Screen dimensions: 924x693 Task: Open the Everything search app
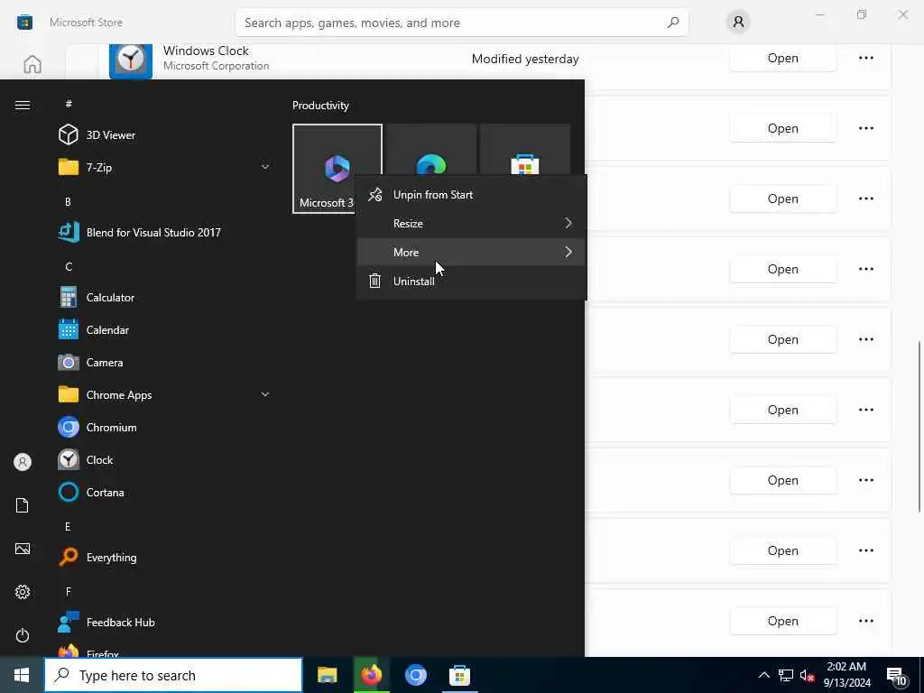pos(163,557)
